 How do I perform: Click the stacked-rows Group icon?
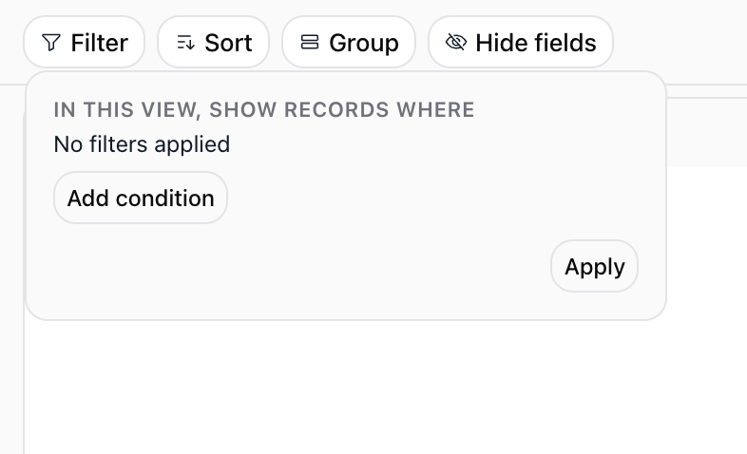tap(310, 42)
